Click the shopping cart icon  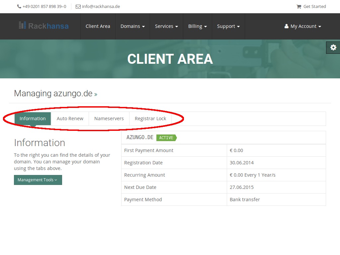[299, 7]
